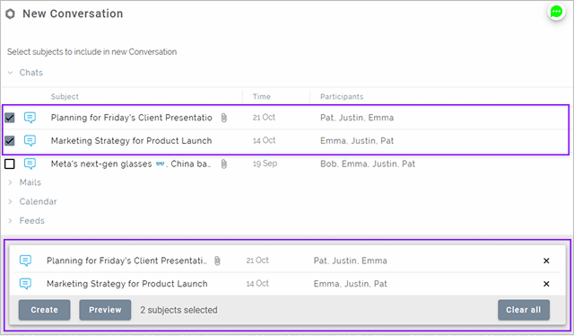Expand the Feeds section
The width and height of the screenshot is (574, 336).
coord(10,220)
